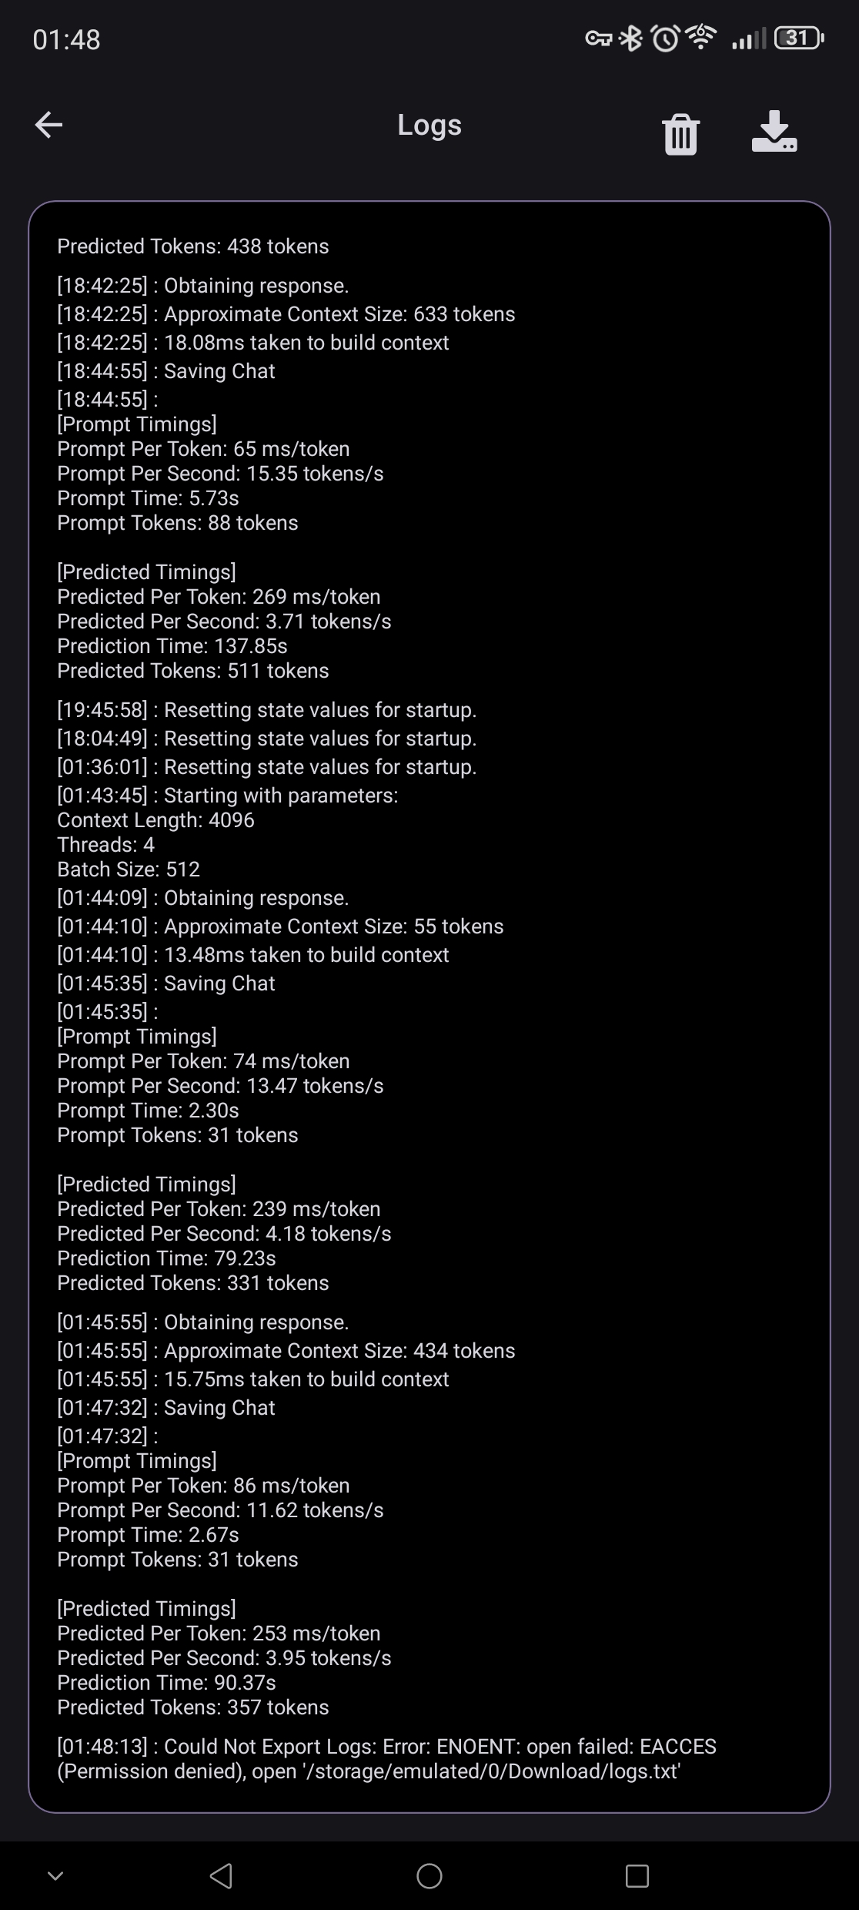Viewport: 859px width, 1910px height.
Task: Tap the 'Context Length: 4096' log line
Action: coord(155,819)
